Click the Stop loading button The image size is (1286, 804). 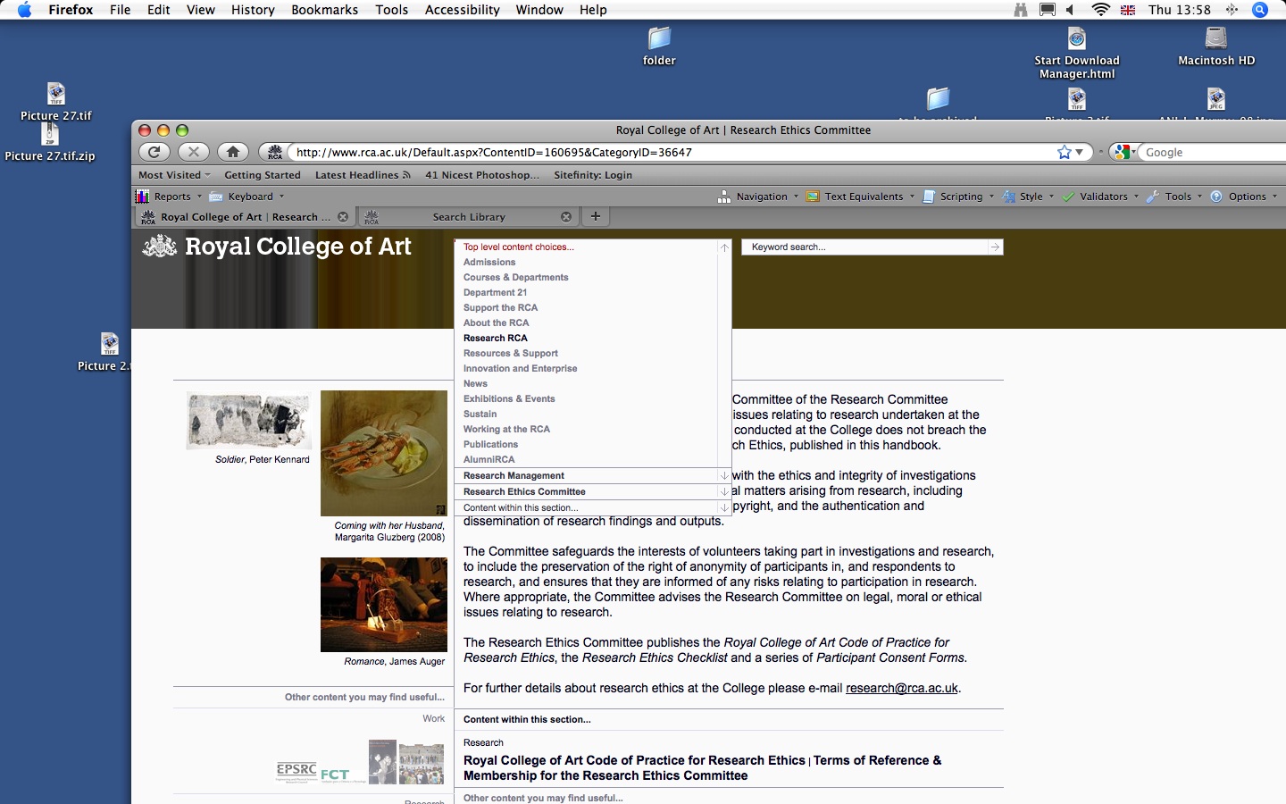click(194, 152)
